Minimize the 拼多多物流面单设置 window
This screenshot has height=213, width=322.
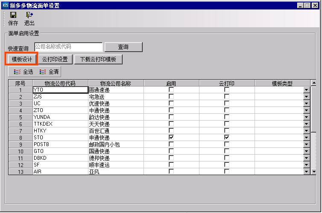click(301, 6)
